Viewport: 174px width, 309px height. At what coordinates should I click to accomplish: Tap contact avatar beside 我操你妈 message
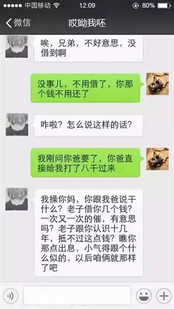click(17, 199)
